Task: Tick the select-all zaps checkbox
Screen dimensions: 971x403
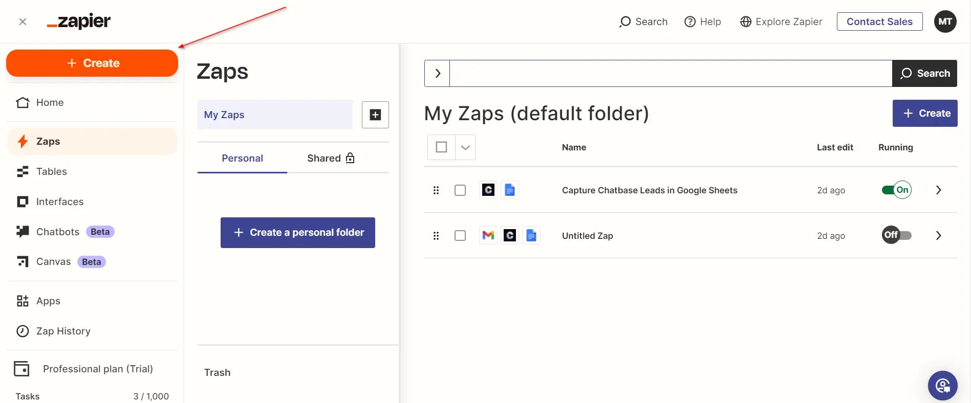Action: point(441,147)
